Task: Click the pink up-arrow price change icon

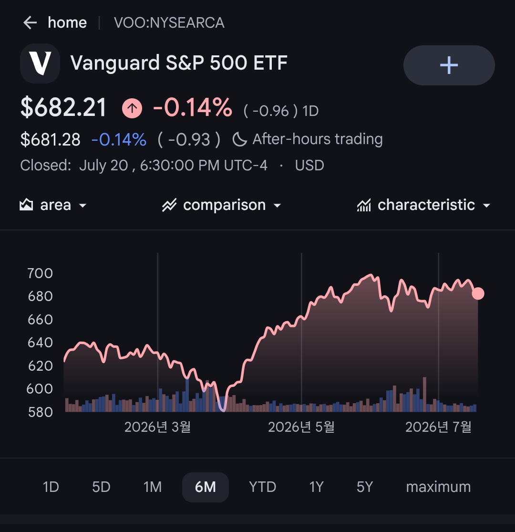Action: [x=132, y=108]
